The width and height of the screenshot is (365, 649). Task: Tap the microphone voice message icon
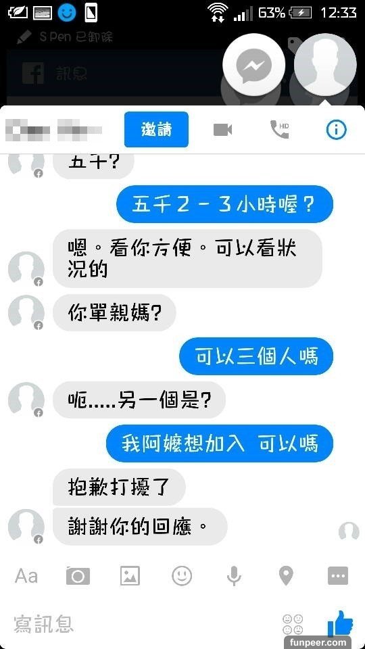(x=234, y=576)
